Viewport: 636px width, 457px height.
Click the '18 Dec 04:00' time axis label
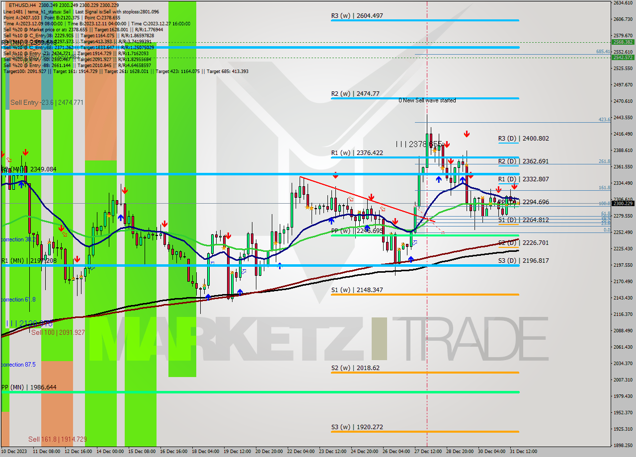pyautogui.click(x=205, y=452)
